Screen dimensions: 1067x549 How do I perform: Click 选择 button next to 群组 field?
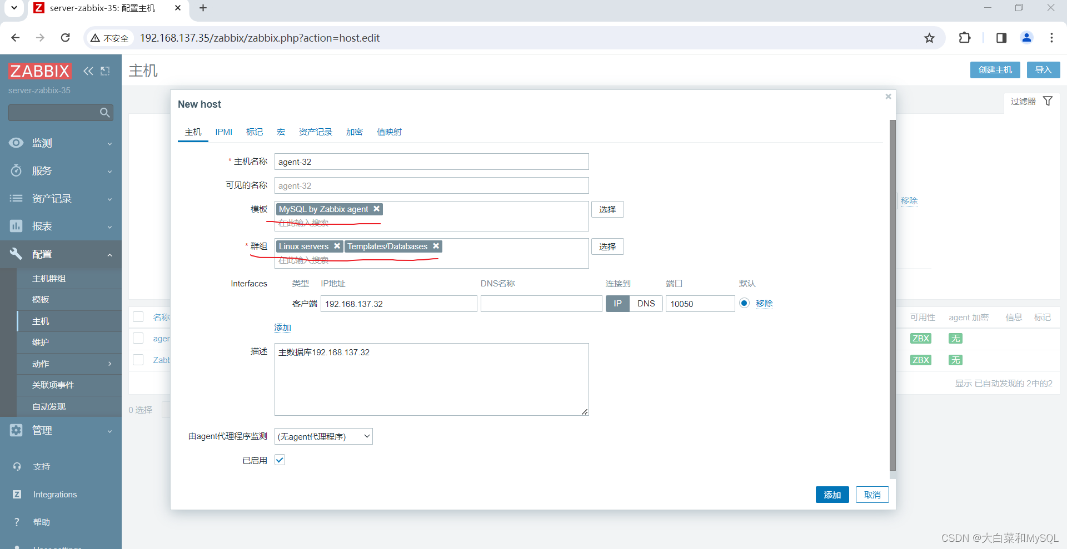click(x=607, y=246)
